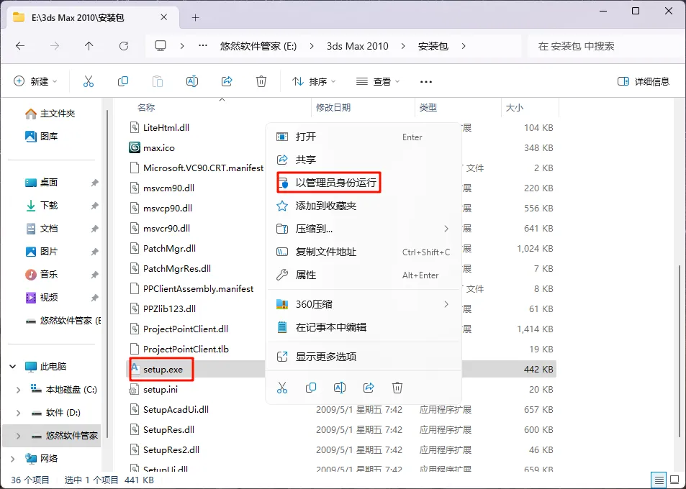This screenshot has width=686, height=489.
Task: Sort by the 修改日期 column header
Action: 333,107
